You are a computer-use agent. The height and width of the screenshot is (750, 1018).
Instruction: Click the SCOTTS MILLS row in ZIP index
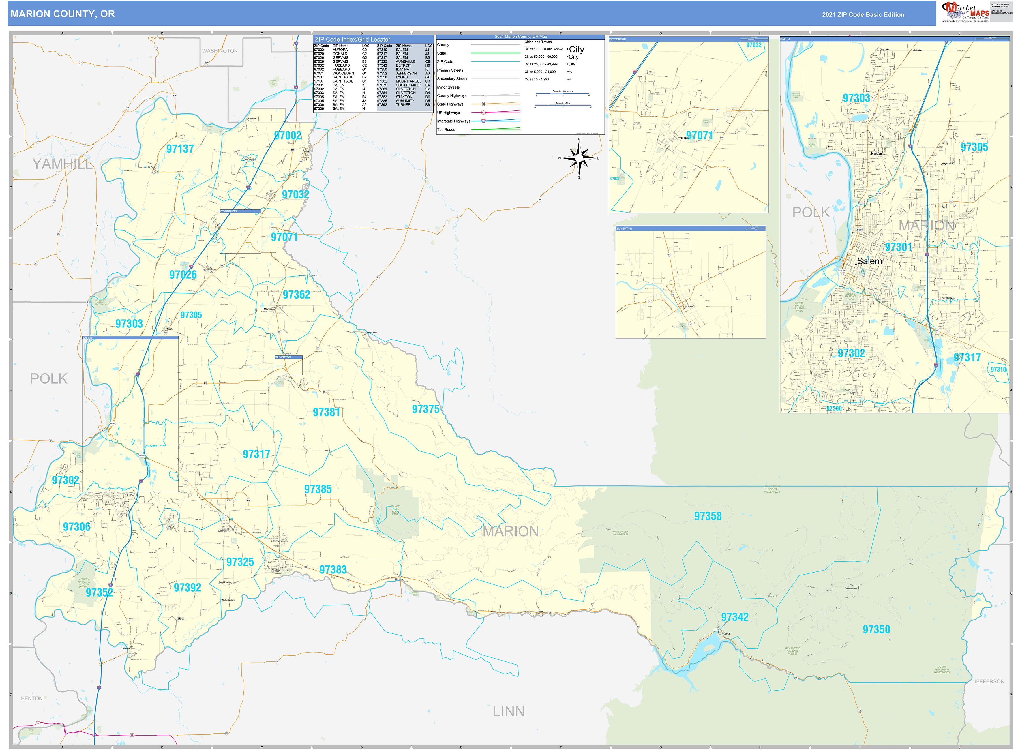404,85
